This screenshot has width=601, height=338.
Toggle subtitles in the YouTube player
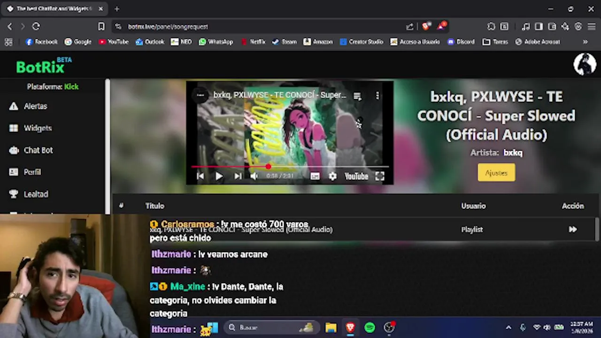pos(315,176)
